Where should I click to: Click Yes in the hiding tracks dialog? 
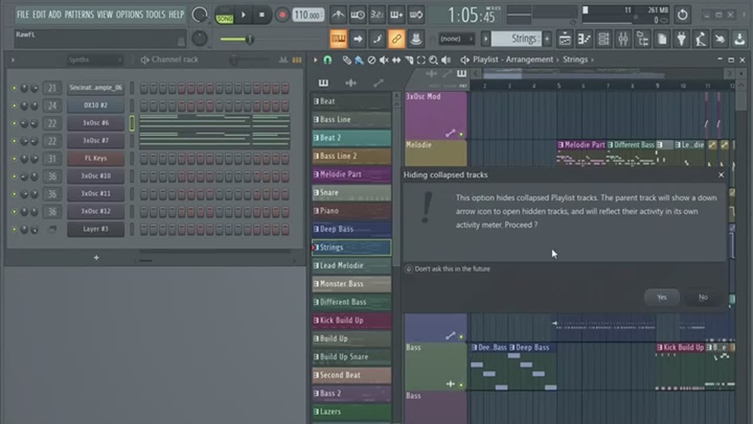(x=662, y=298)
